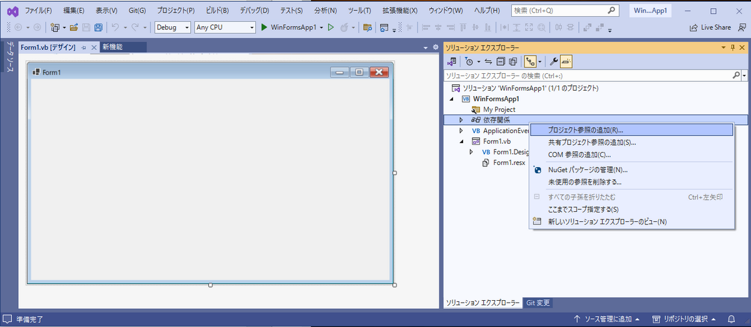The height and width of the screenshot is (327, 751).
Task: Toggle the nested files view button
Action: [530, 61]
